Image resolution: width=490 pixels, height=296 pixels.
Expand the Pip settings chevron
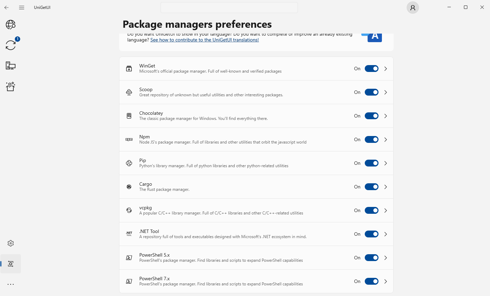tap(386, 163)
